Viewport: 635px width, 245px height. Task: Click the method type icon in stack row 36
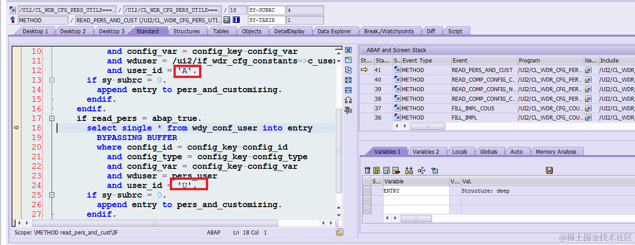397,117
